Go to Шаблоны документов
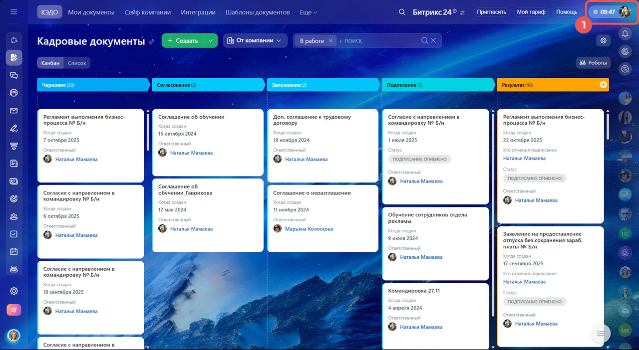Image resolution: width=639 pixels, height=350 pixels. [x=257, y=12]
